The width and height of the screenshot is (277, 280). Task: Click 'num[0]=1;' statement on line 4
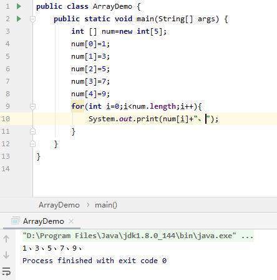click(90, 44)
